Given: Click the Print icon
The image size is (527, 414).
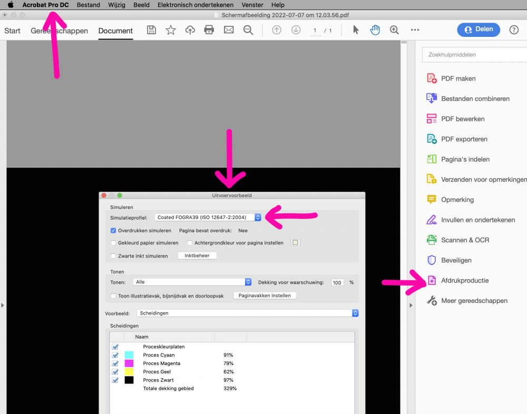Looking at the screenshot, I should coord(209,30).
